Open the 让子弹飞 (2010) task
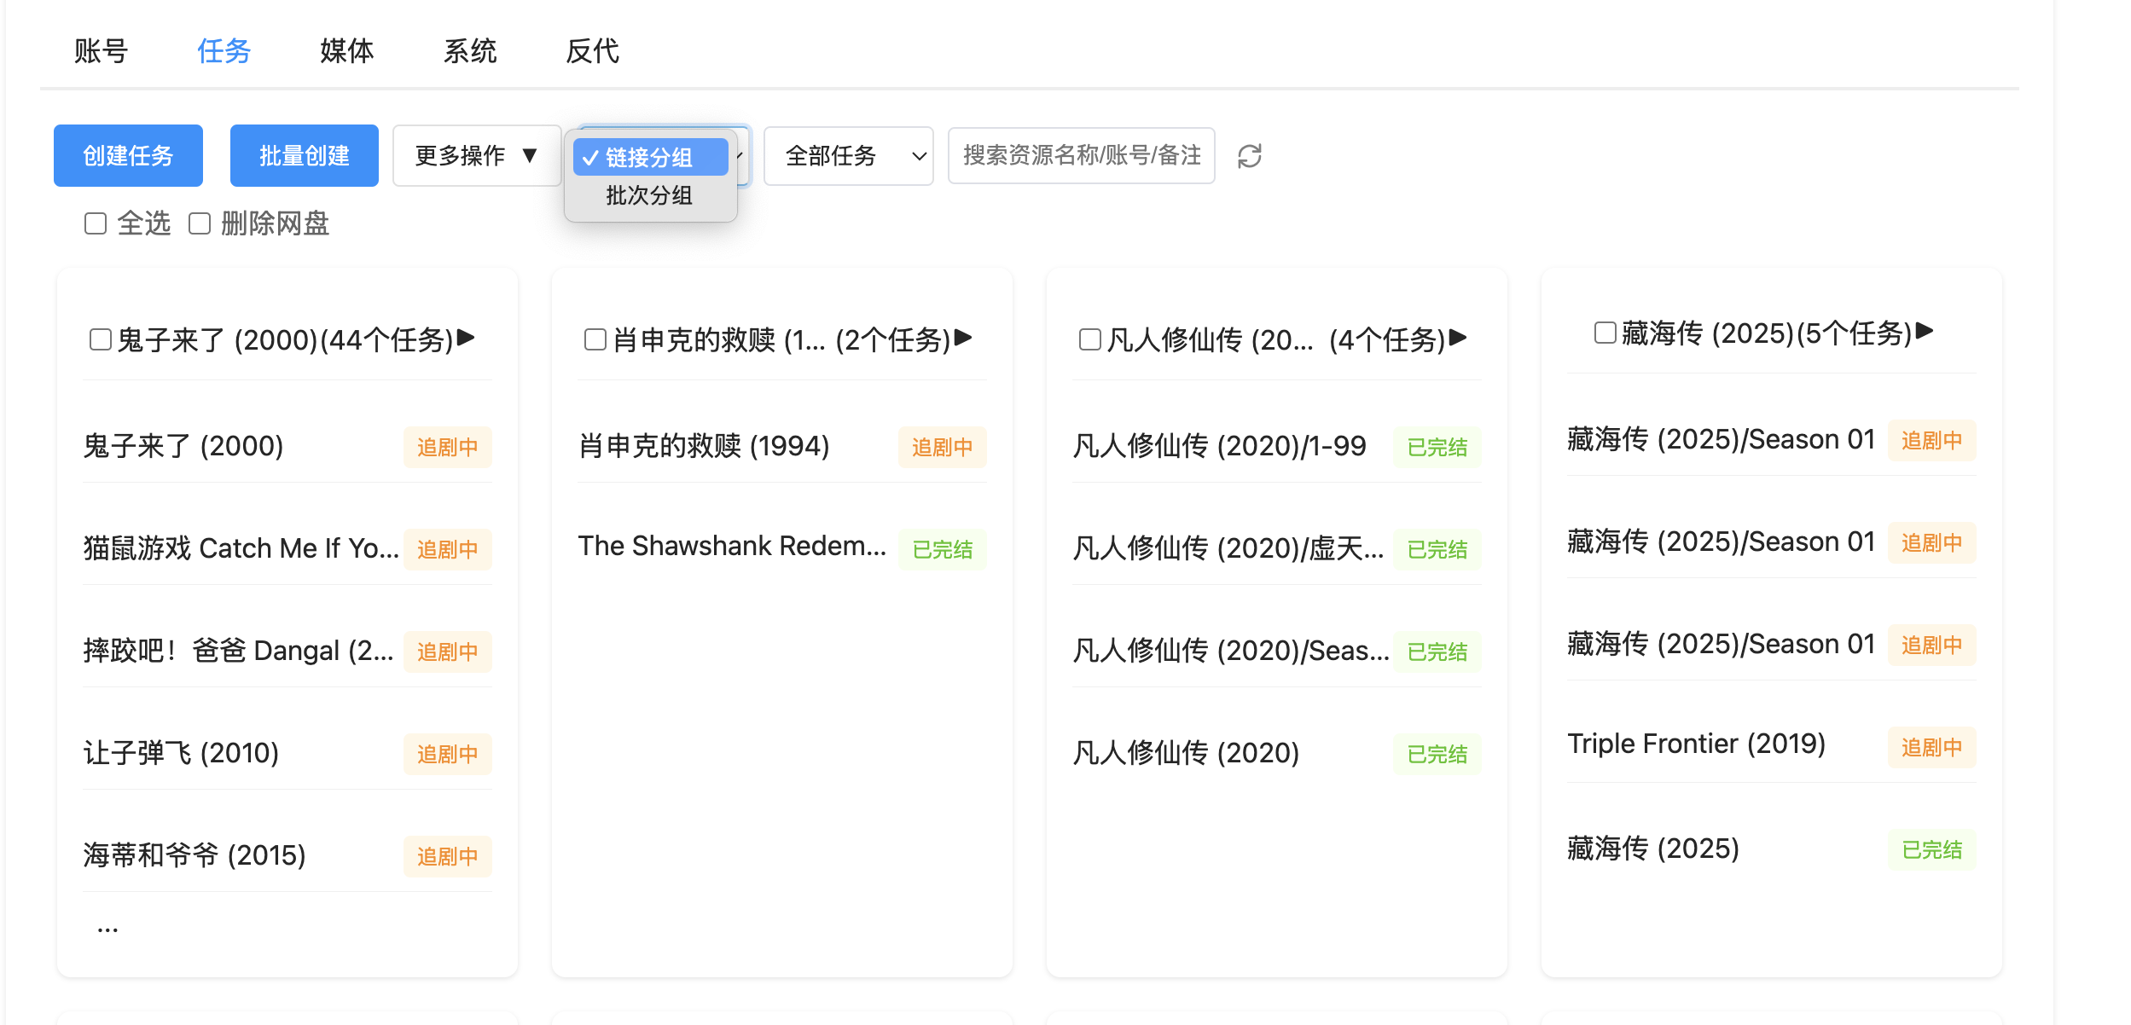The image size is (2131, 1025). (x=181, y=753)
